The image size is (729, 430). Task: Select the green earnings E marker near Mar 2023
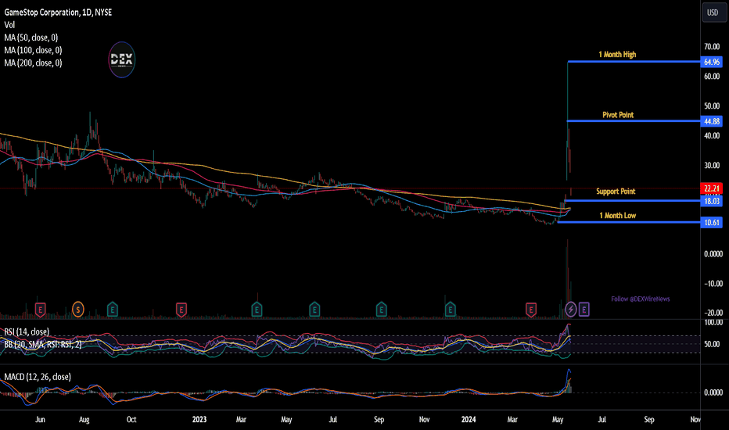[257, 310]
